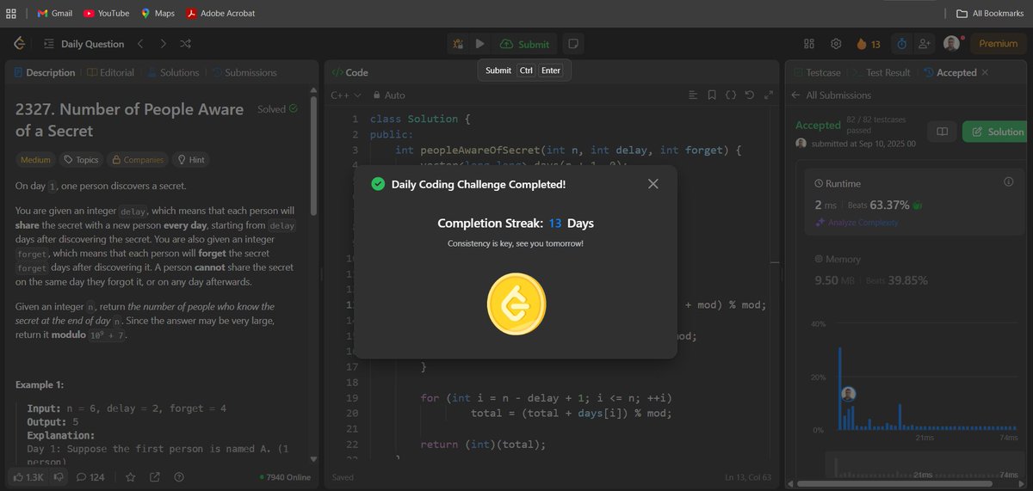Go back to All Submissions
The height and width of the screenshot is (491, 1033).
(x=831, y=95)
